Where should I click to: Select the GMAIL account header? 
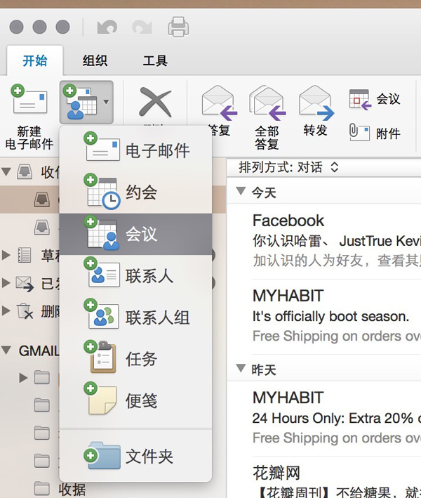(x=39, y=350)
